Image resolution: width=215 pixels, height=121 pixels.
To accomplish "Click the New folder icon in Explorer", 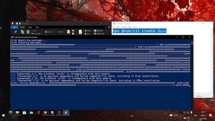I will click(69, 32).
